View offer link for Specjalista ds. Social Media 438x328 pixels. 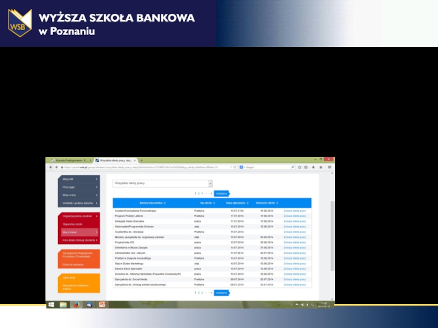[x=295, y=279]
